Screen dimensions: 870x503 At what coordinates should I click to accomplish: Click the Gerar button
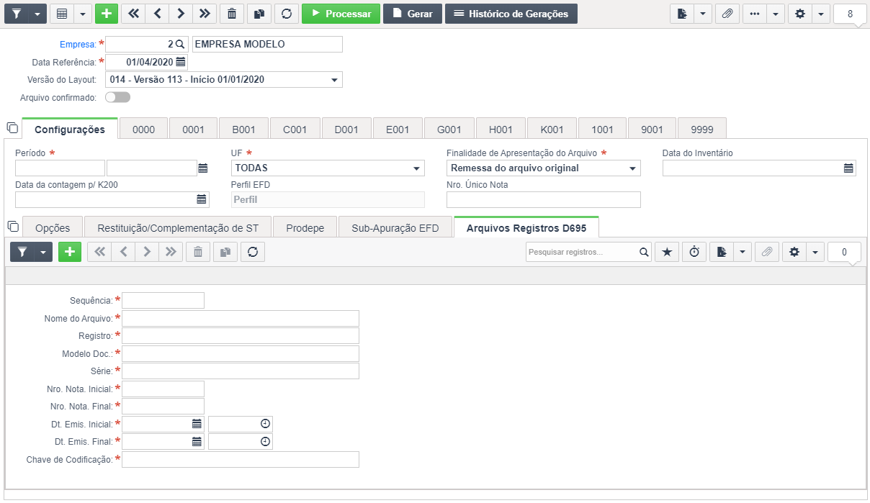coord(413,14)
